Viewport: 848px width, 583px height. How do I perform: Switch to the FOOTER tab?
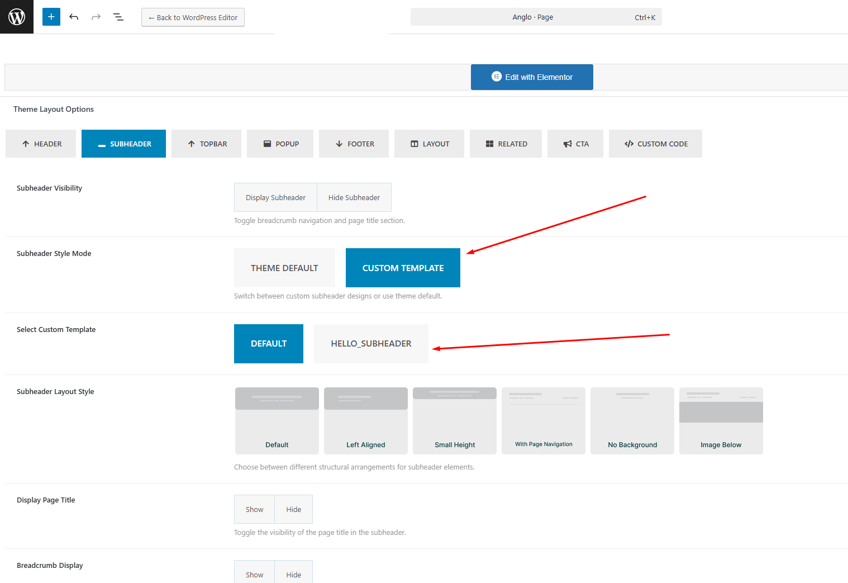pyautogui.click(x=354, y=144)
